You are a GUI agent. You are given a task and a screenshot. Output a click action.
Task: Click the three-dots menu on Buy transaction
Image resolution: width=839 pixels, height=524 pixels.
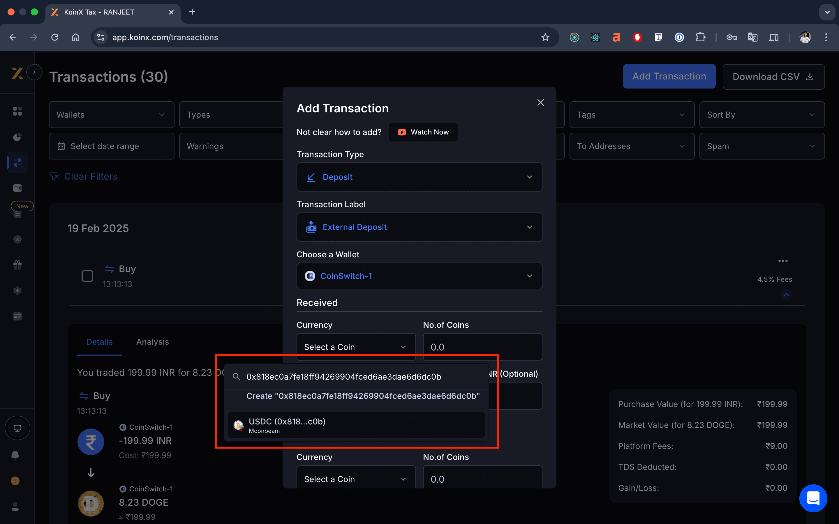pos(782,261)
